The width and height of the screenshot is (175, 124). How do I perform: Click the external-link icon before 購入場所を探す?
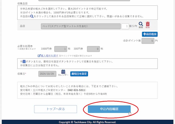point(39,56)
